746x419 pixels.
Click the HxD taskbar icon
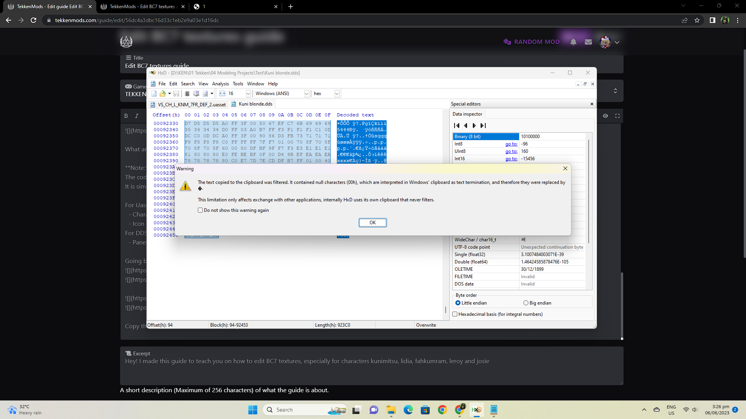(476, 410)
